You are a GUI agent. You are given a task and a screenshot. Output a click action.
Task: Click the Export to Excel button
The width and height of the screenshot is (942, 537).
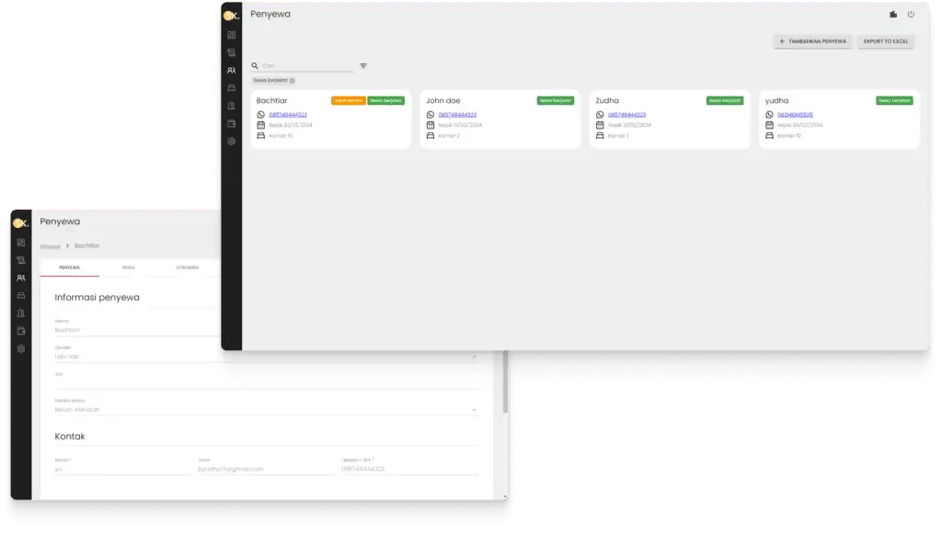coord(885,41)
